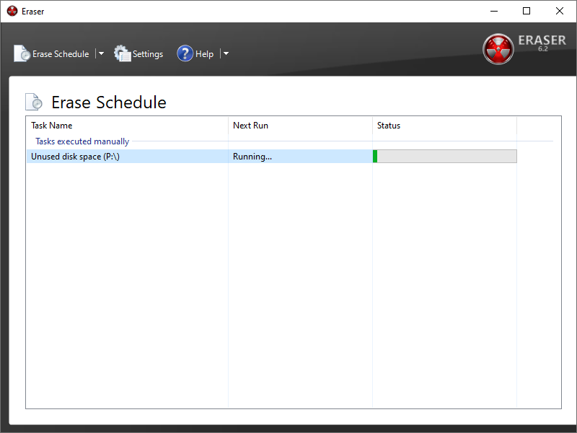Click the document icon beside the Erase Schedule heading
The width and height of the screenshot is (577, 433).
point(35,102)
